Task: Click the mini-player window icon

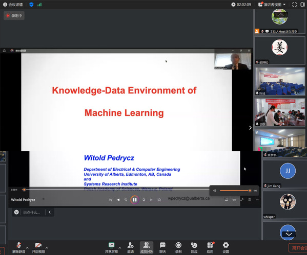Action: [250, 200]
